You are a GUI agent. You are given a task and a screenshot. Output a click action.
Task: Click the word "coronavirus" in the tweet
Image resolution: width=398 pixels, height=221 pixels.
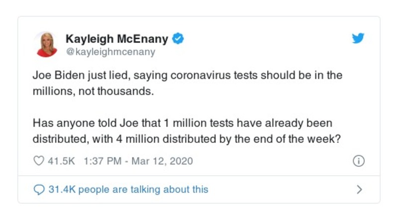[197, 76]
